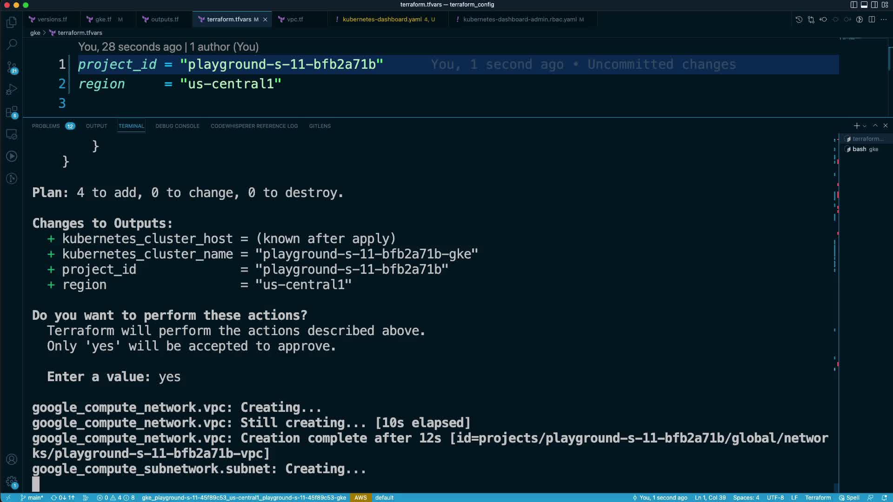Select the bash gke terminal
This screenshot has height=502, width=893.
(x=864, y=149)
